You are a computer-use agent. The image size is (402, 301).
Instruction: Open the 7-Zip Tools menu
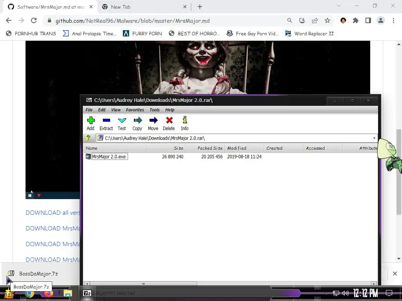(x=155, y=110)
